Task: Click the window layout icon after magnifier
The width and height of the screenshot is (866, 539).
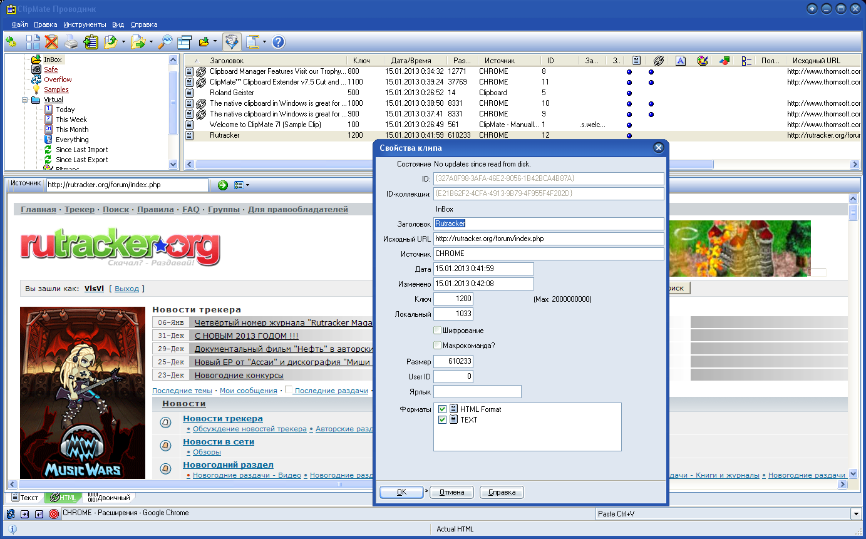Action: 184,42
